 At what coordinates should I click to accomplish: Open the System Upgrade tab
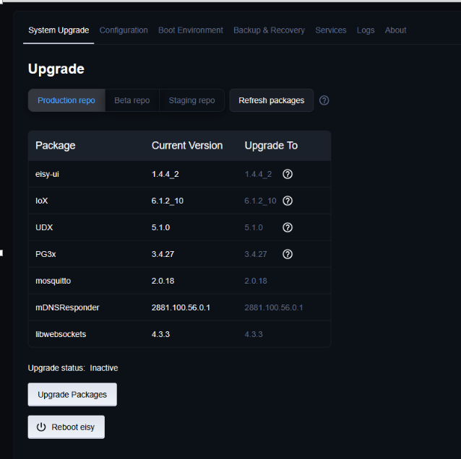coord(59,30)
